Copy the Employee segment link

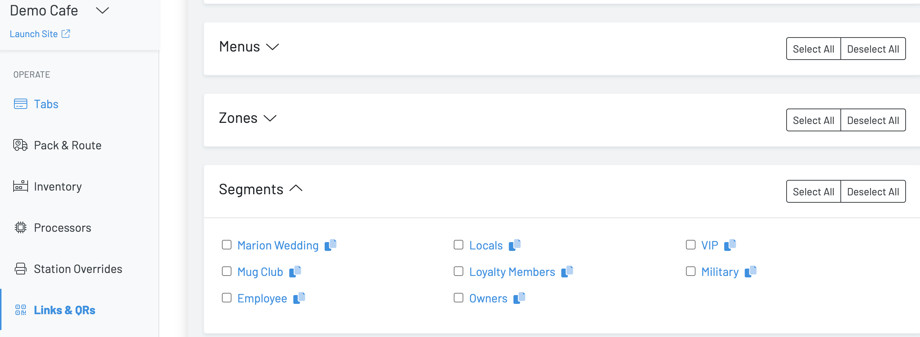point(299,298)
